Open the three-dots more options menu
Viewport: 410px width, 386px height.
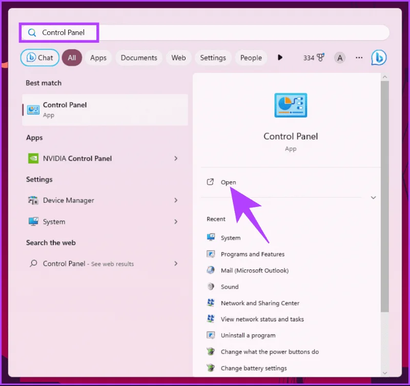pyautogui.click(x=359, y=57)
